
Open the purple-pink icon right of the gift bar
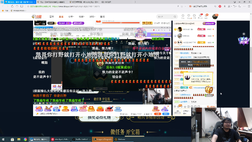(x=165, y=109)
